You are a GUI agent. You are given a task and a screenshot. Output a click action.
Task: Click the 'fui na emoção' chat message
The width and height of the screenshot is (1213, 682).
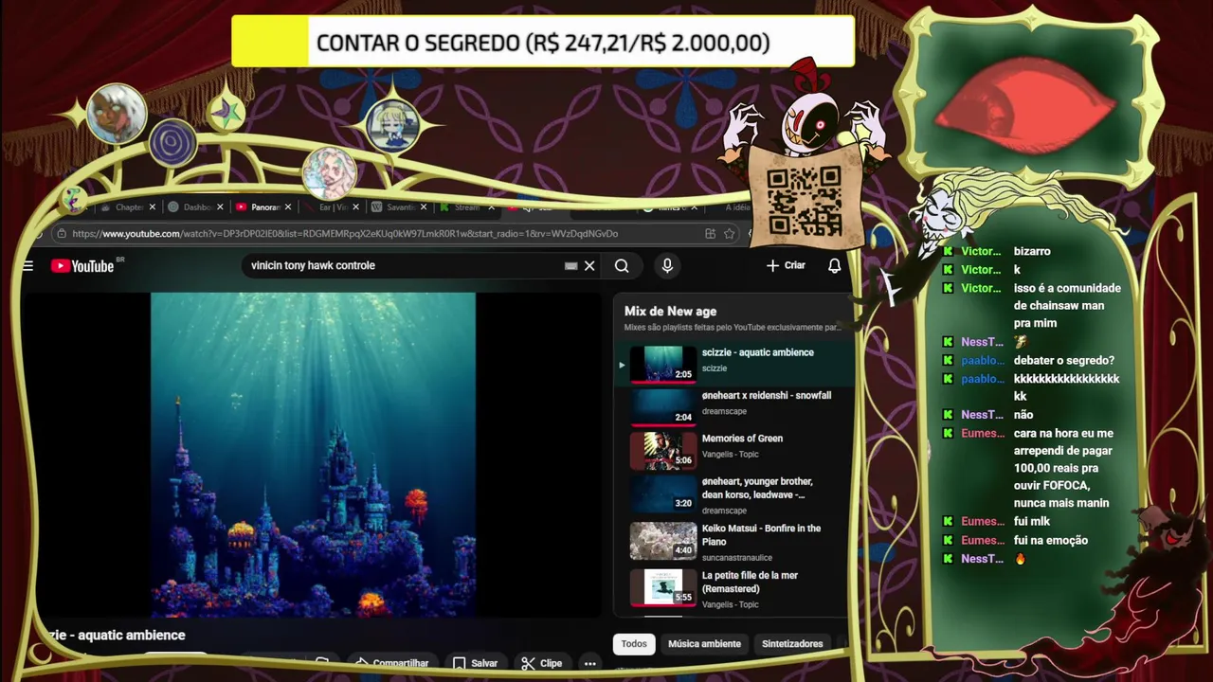coord(1051,540)
